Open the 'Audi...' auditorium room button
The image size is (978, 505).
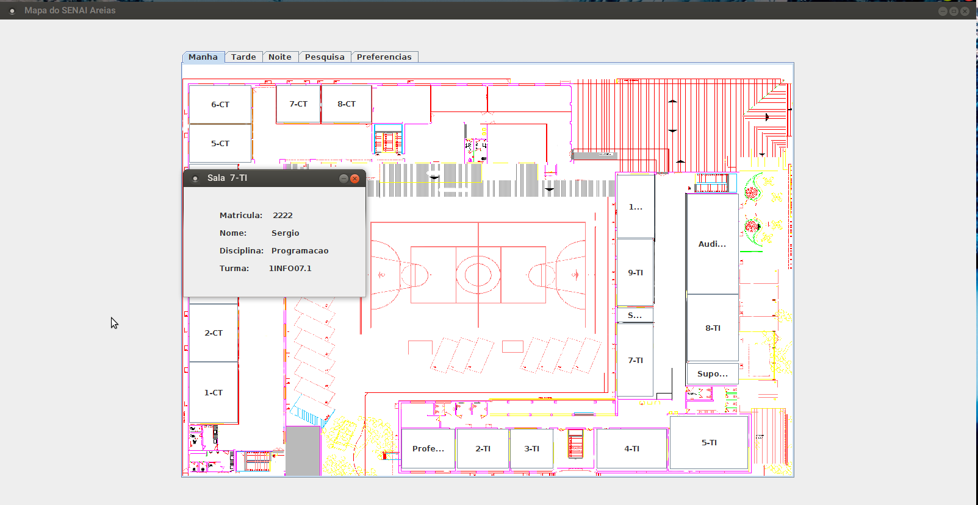click(713, 244)
